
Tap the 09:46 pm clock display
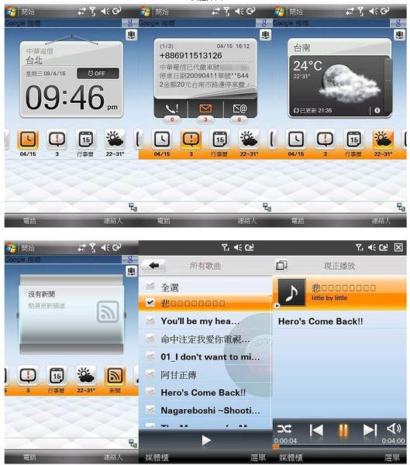tap(71, 98)
